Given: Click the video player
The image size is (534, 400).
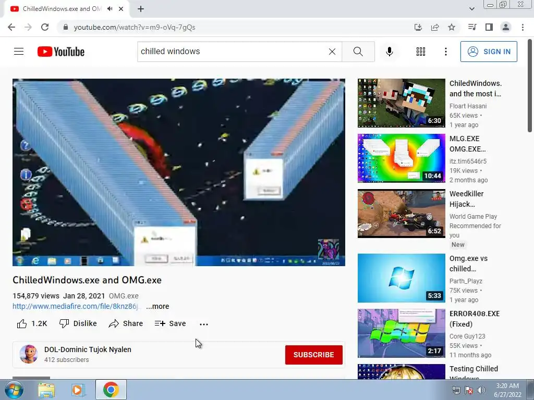Looking at the screenshot, I should [x=179, y=172].
